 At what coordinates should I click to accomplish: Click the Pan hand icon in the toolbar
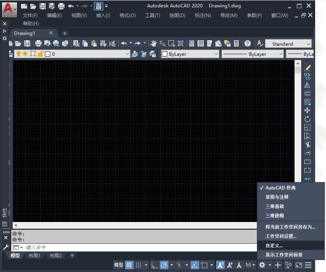[x=154, y=43]
